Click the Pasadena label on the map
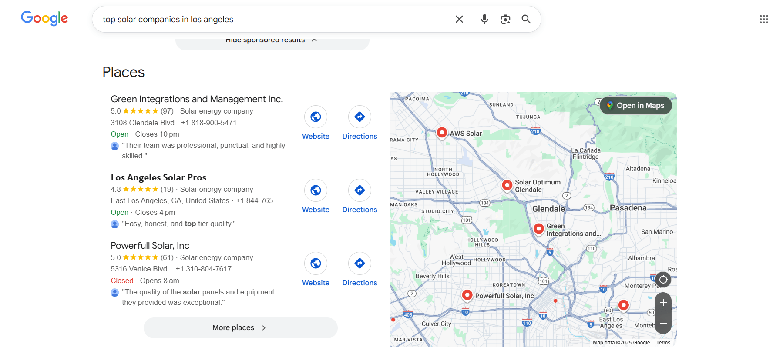The image size is (773, 354). pos(628,208)
